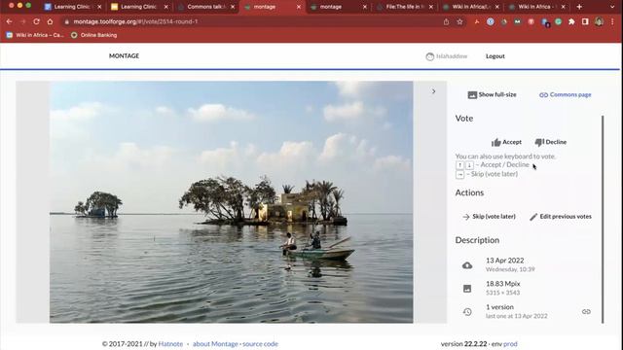Open the source code footer link

[x=260, y=344]
